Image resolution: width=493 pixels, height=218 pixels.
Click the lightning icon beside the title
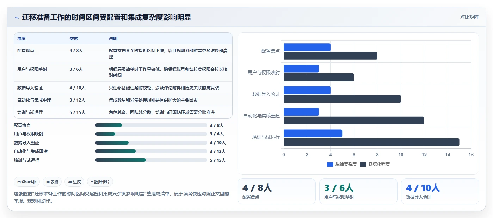point(17,18)
